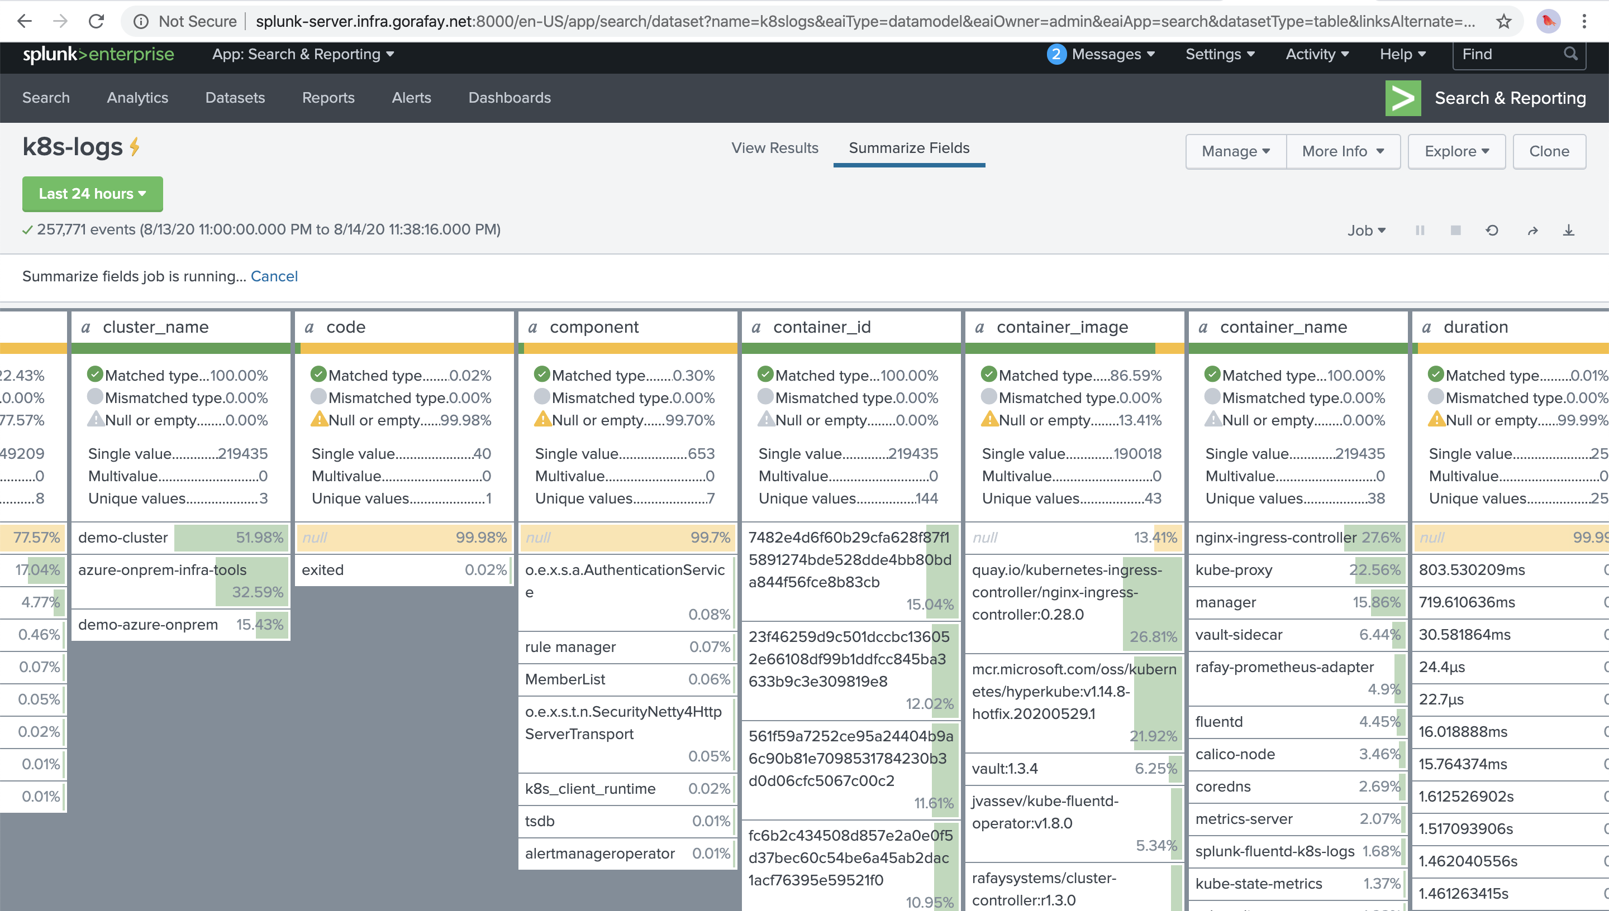1609x911 pixels.
Task: Select the kube-proxy container_name value
Action: (x=1298, y=570)
